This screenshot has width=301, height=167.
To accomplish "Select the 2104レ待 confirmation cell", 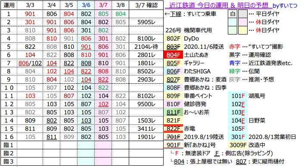I will click(146, 47).
